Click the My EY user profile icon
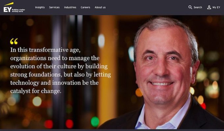Viewport: 224px width, 131px height. click(x=209, y=7)
